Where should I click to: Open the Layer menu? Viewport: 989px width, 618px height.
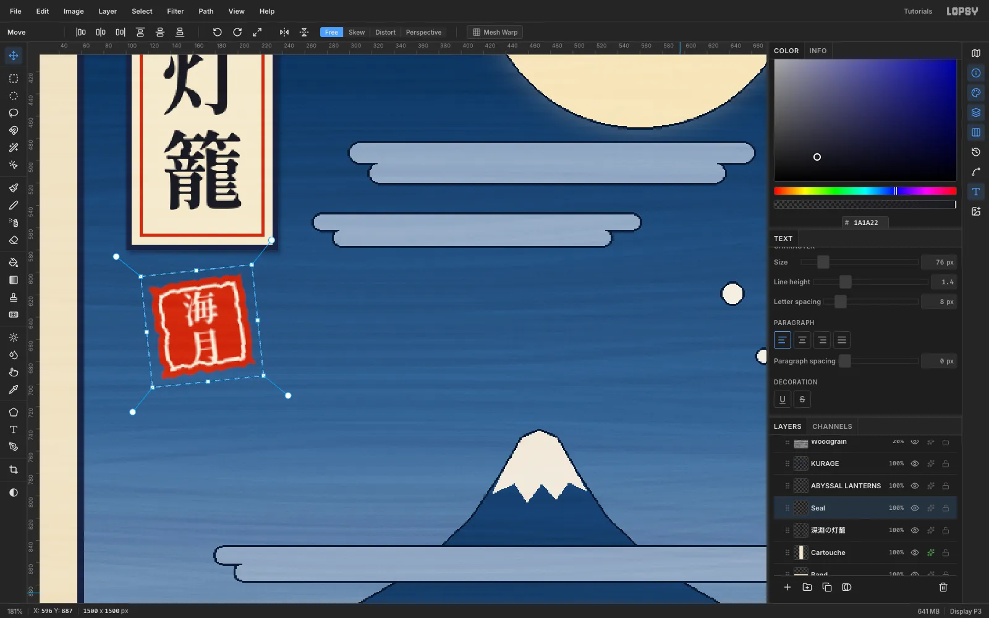point(108,11)
